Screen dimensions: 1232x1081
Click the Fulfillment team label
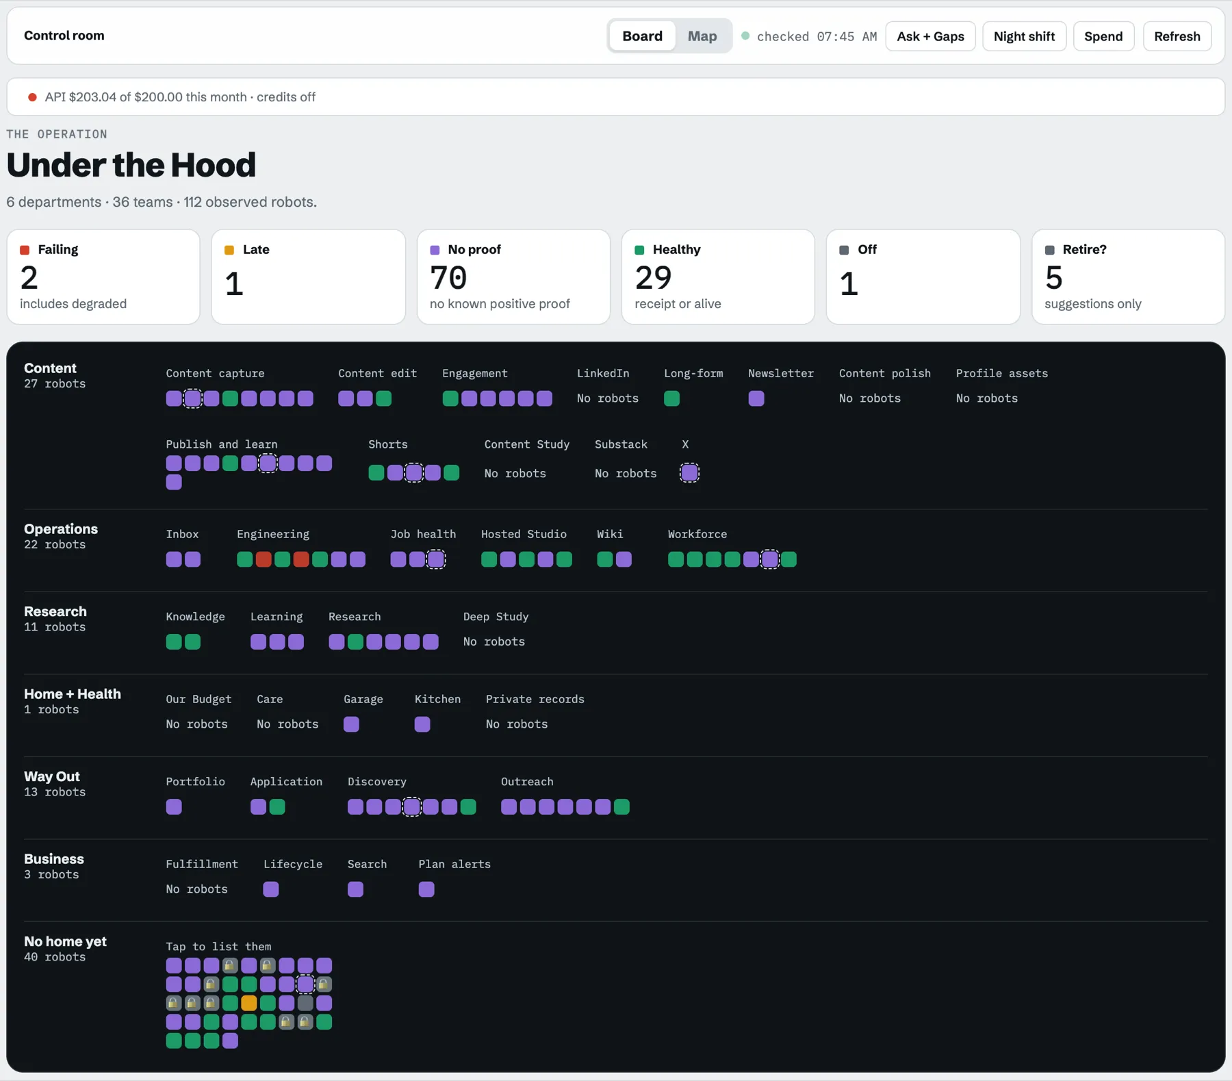coord(202,864)
